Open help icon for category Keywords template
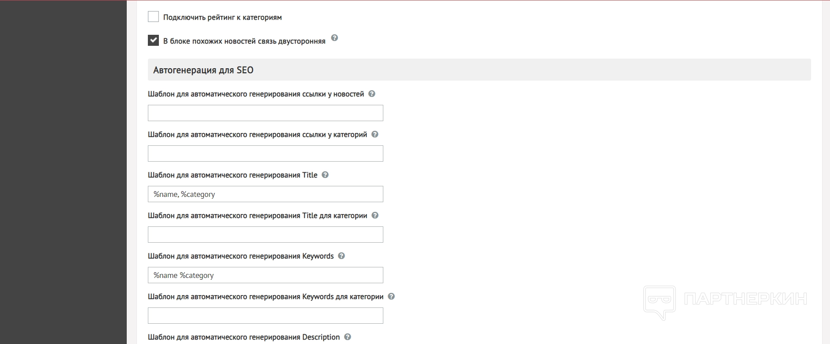Viewport: 830px width, 344px height. pos(391,296)
